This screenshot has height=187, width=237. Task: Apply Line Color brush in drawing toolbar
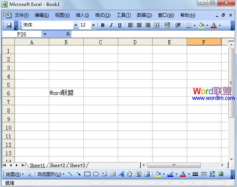coord(170,174)
